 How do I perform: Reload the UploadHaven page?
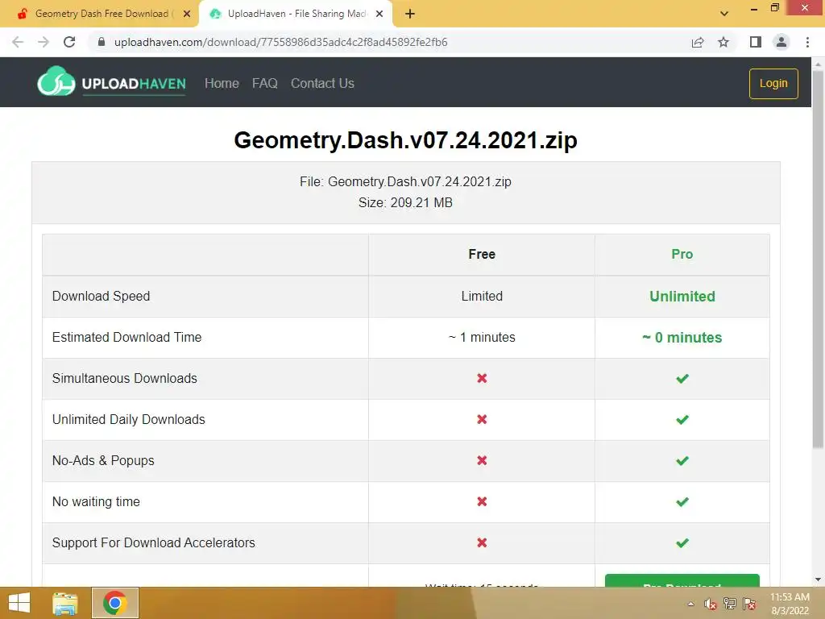[x=69, y=42]
